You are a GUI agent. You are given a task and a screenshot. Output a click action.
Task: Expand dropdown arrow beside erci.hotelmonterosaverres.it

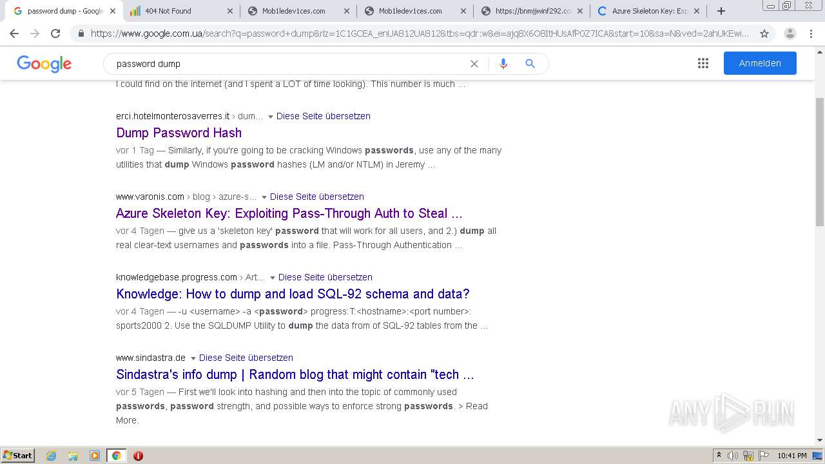tap(271, 117)
